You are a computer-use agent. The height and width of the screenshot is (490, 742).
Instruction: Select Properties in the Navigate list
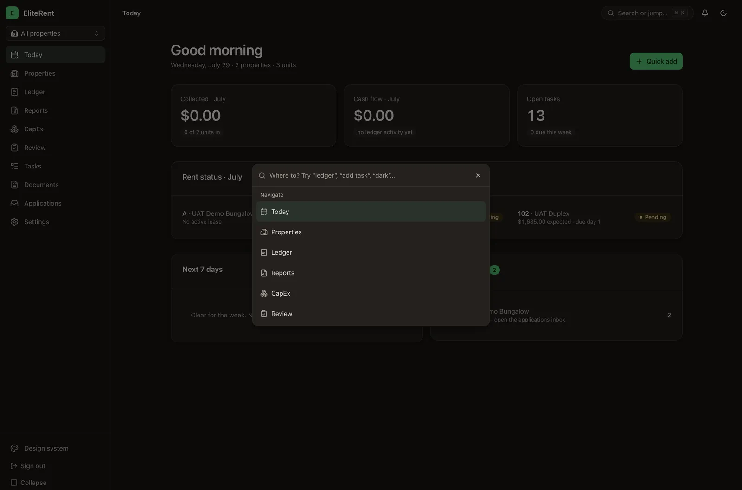[371, 232]
